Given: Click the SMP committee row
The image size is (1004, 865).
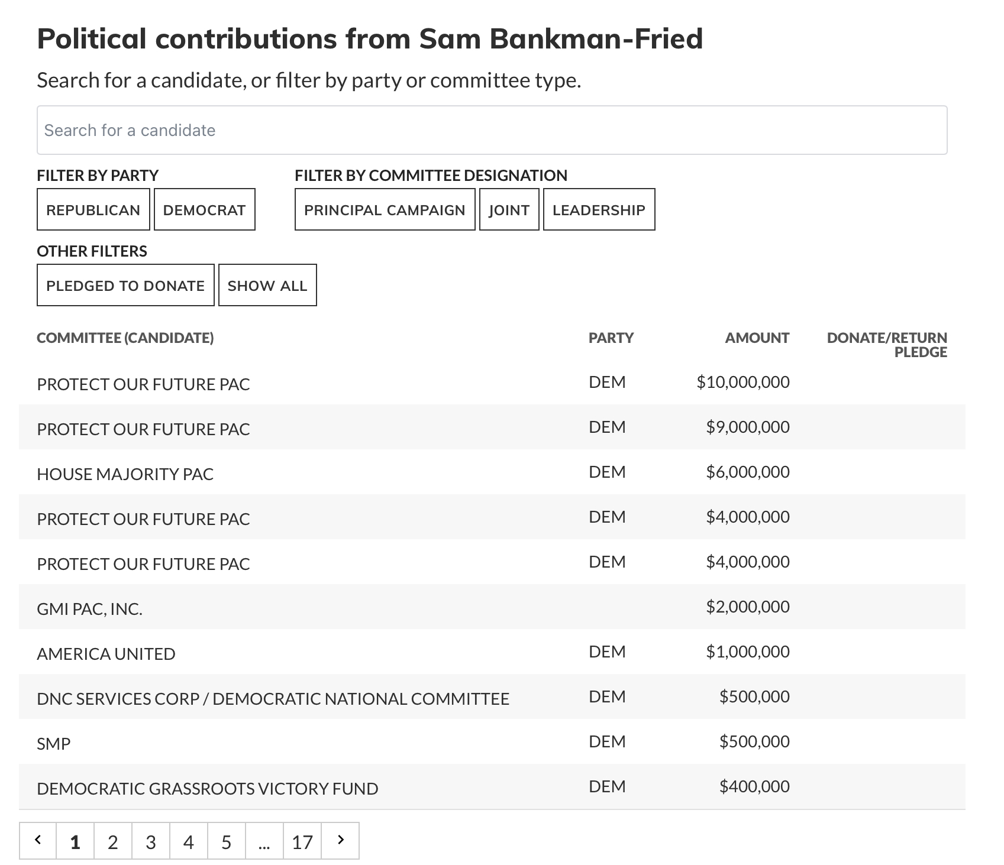Looking at the screenshot, I should [x=492, y=741].
